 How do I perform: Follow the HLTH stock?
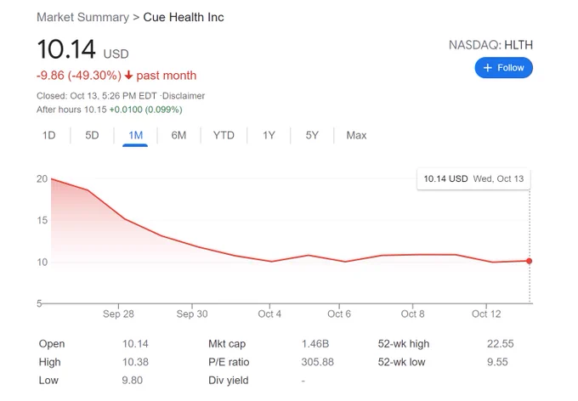[503, 68]
